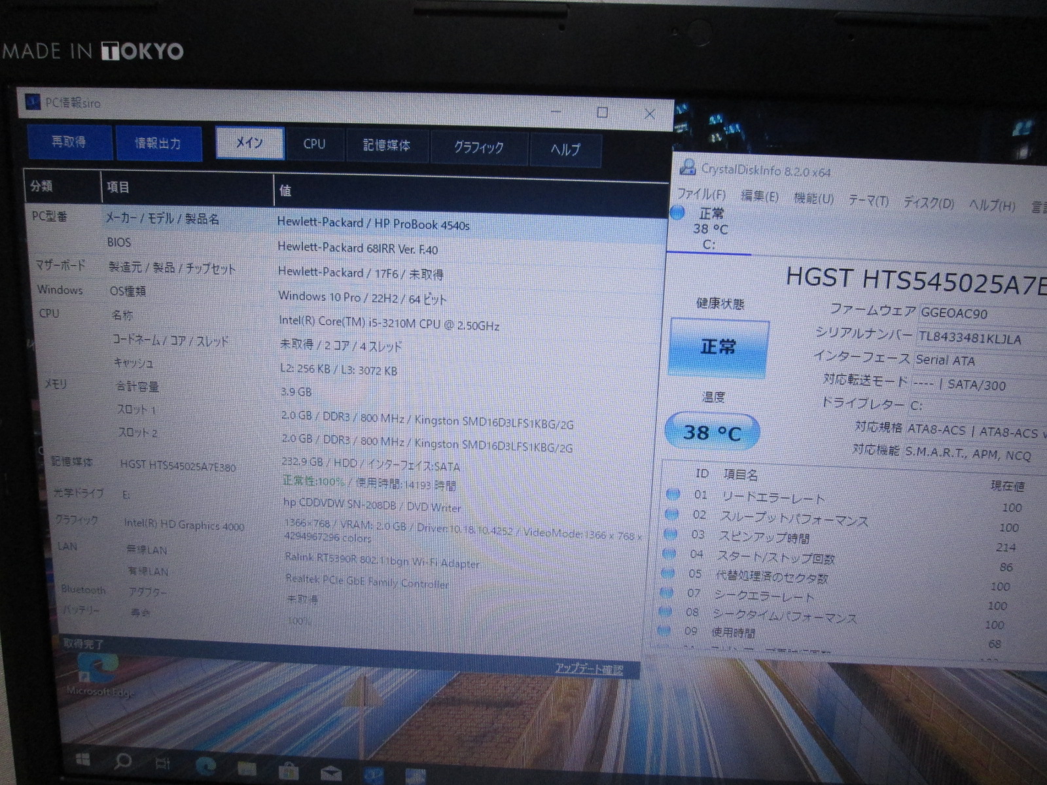The width and height of the screenshot is (1047, 785).
Task: Select the 3.9 GB memory total value
Action: click(x=296, y=392)
